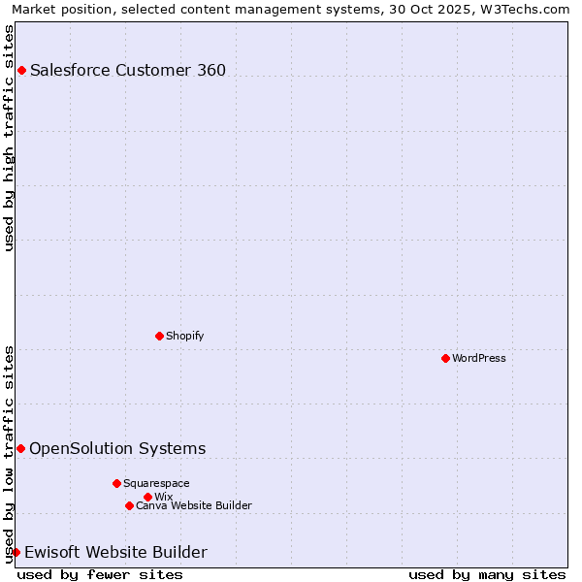Click the 'used by low traffic sites' axis label

[x=9, y=453]
